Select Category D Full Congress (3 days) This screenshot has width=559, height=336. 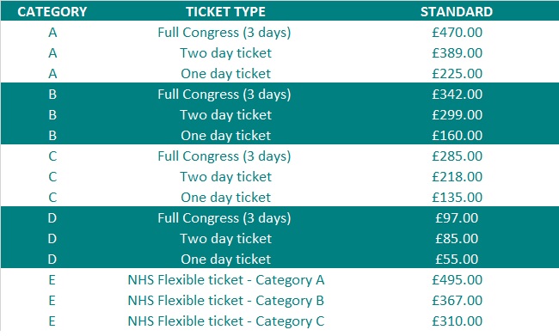(x=224, y=218)
